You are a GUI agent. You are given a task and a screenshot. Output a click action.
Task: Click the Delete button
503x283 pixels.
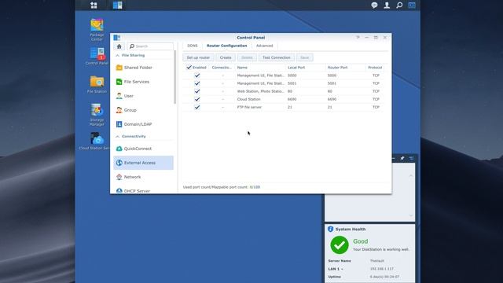247,57
